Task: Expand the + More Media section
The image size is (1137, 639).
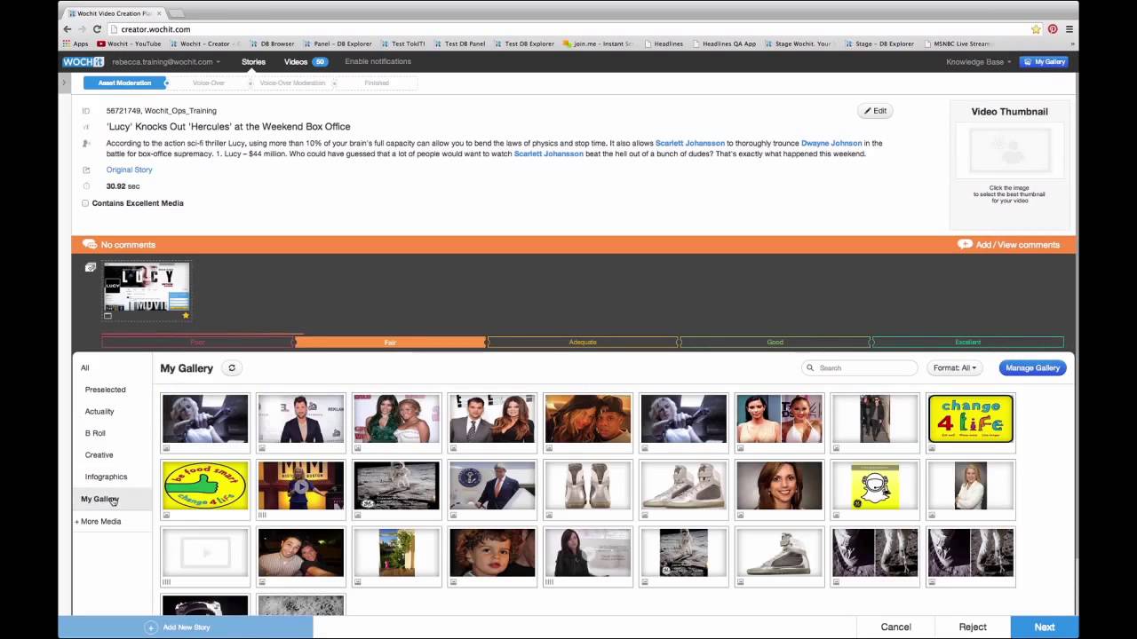Action: 99,521
